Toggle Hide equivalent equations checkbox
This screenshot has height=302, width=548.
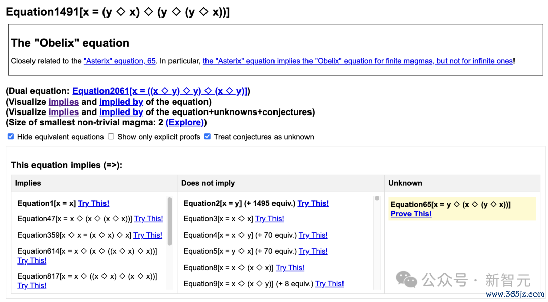[x=11, y=136]
